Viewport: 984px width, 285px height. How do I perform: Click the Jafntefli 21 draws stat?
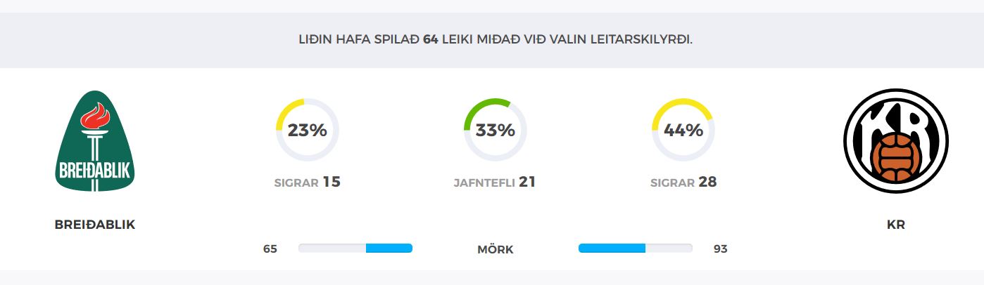(x=496, y=183)
